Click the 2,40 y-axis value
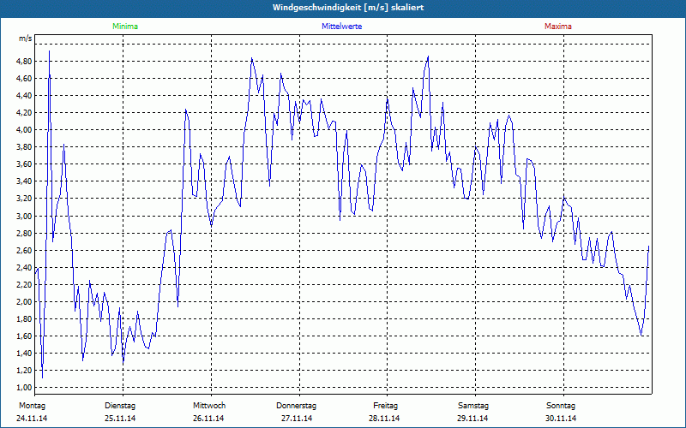This screenshot has height=428, width=686. [x=25, y=267]
